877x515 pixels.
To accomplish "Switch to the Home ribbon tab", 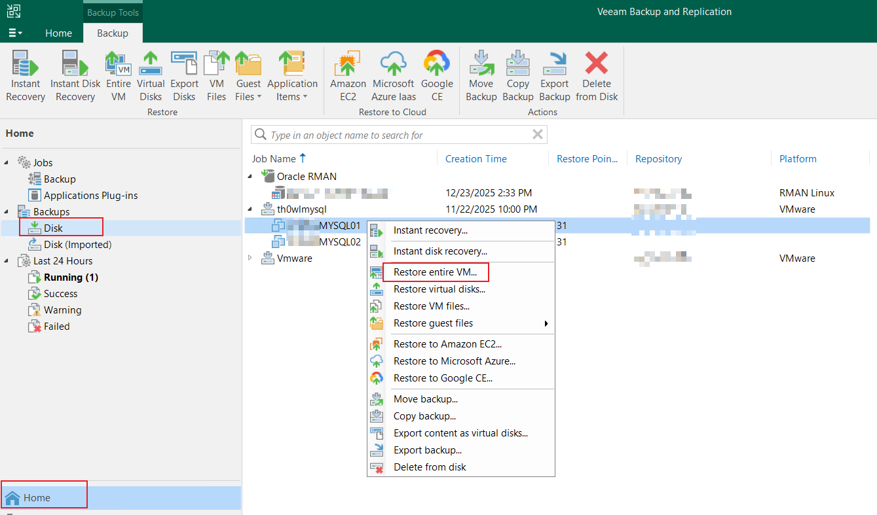I will tap(58, 33).
